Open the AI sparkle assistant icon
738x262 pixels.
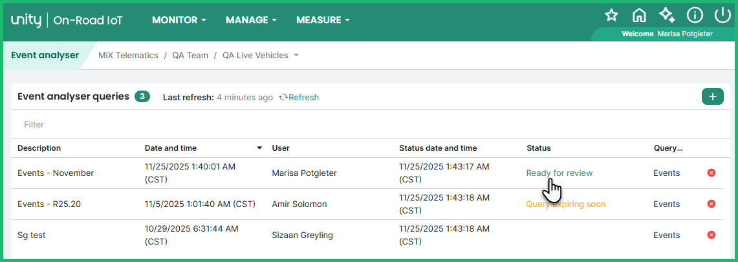(x=667, y=16)
